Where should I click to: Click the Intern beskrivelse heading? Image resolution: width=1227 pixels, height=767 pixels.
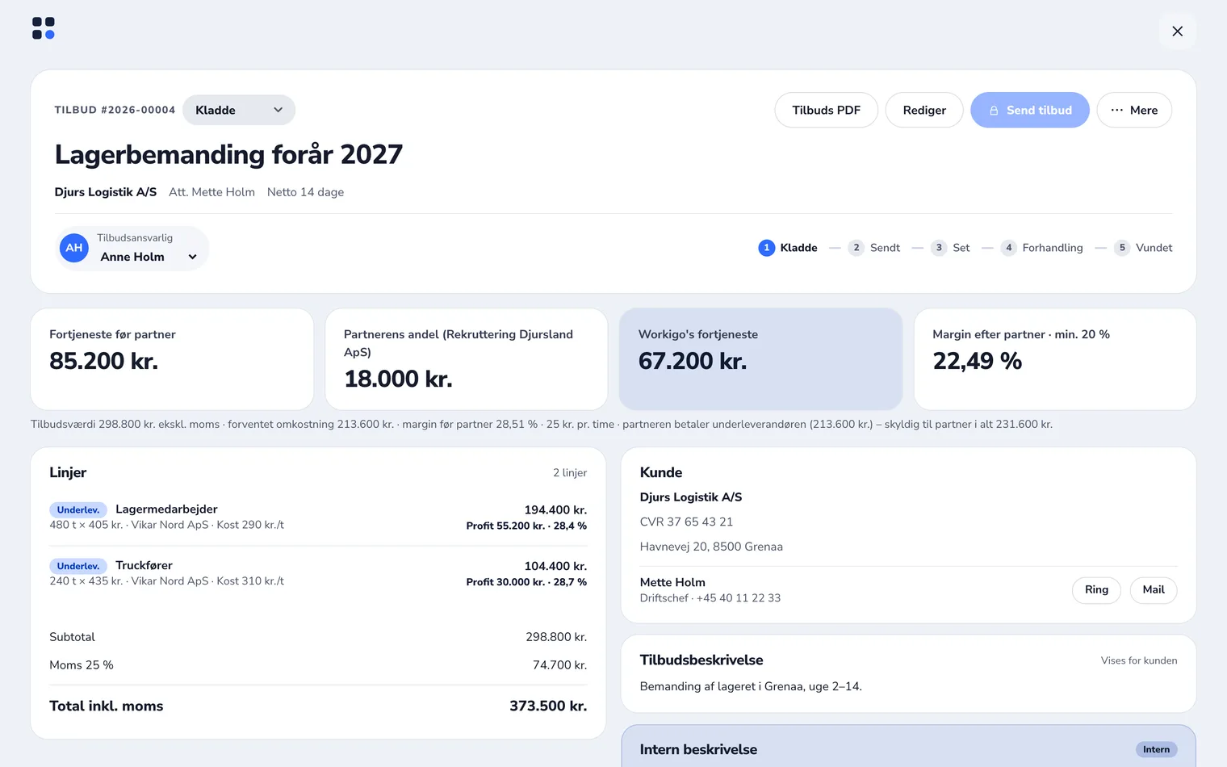click(x=698, y=749)
